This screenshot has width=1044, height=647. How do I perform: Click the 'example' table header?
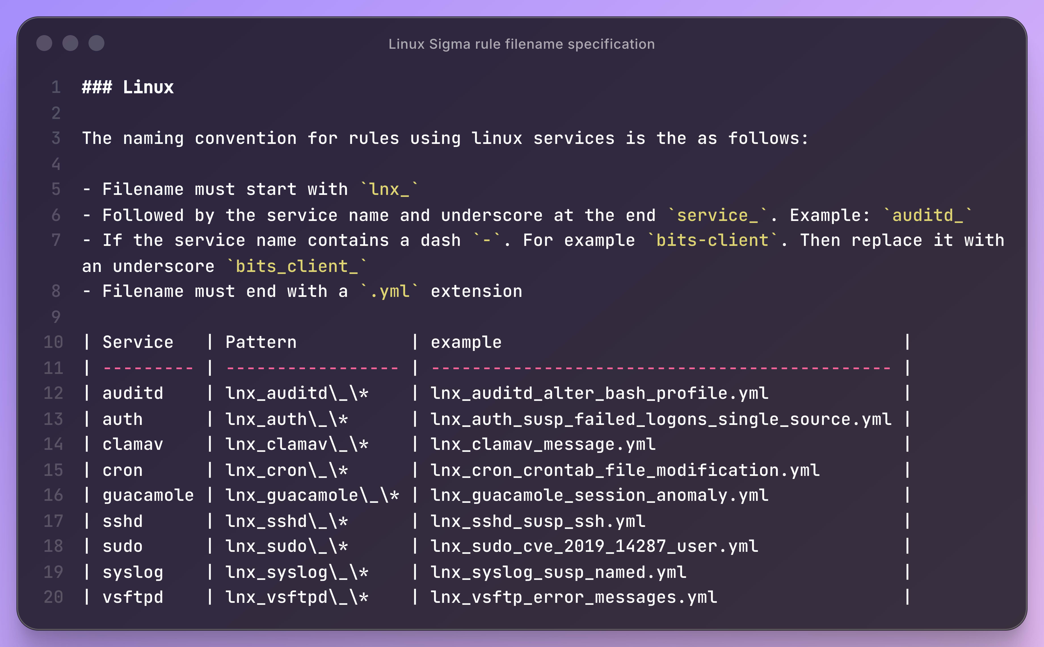point(466,342)
